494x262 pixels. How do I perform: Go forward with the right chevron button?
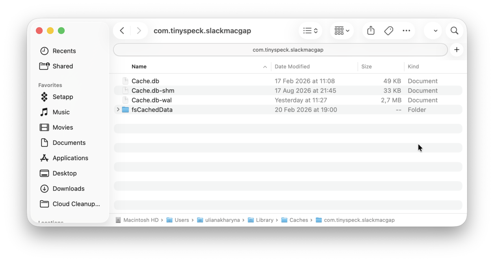pyautogui.click(x=139, y=31)
